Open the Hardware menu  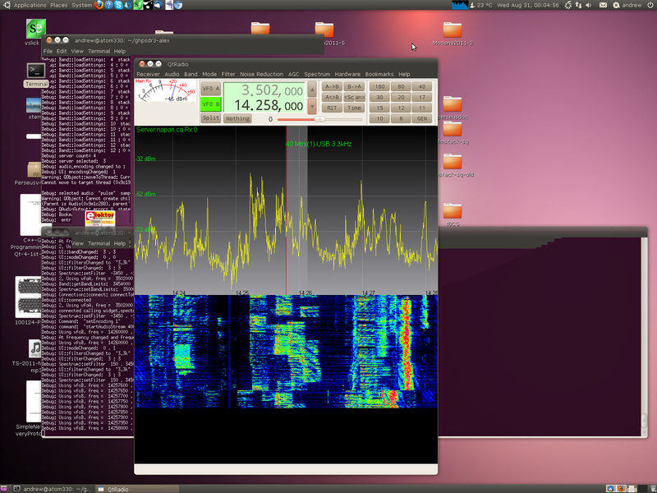(x=347, y=74)
